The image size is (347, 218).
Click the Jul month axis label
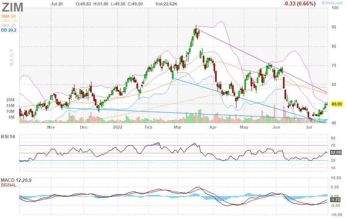(x=309, y=127)
